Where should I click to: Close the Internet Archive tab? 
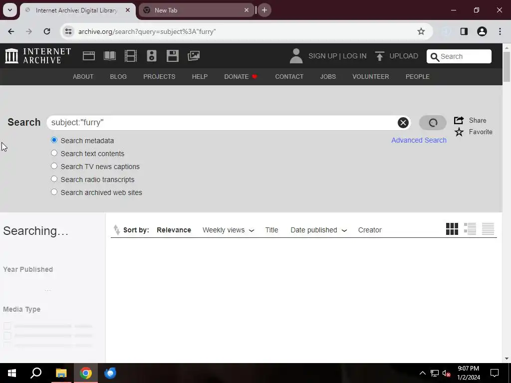[x=128, y=10]
